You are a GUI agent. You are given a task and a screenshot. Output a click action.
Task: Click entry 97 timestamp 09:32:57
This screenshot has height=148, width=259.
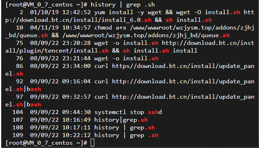76,97
